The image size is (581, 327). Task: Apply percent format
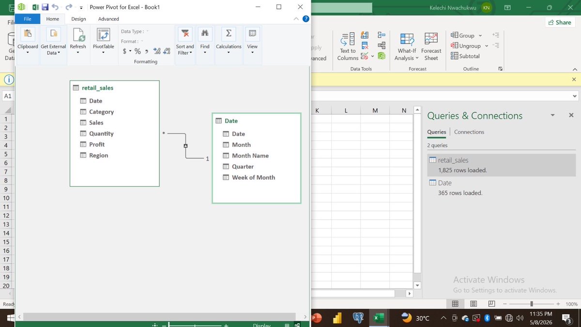coord(138,51)
